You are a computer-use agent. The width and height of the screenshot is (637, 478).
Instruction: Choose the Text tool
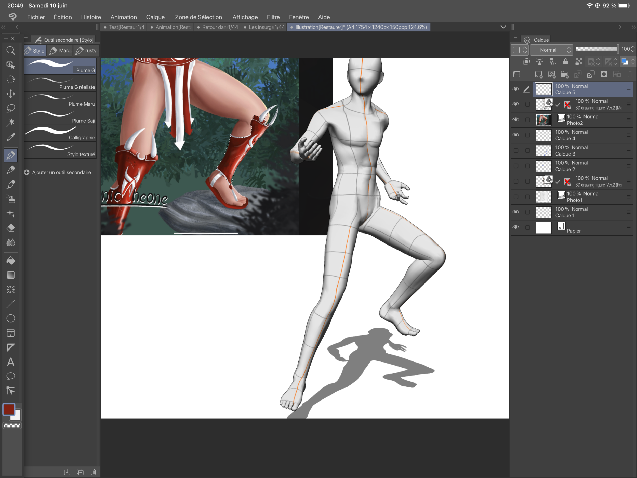coord(11,362)
